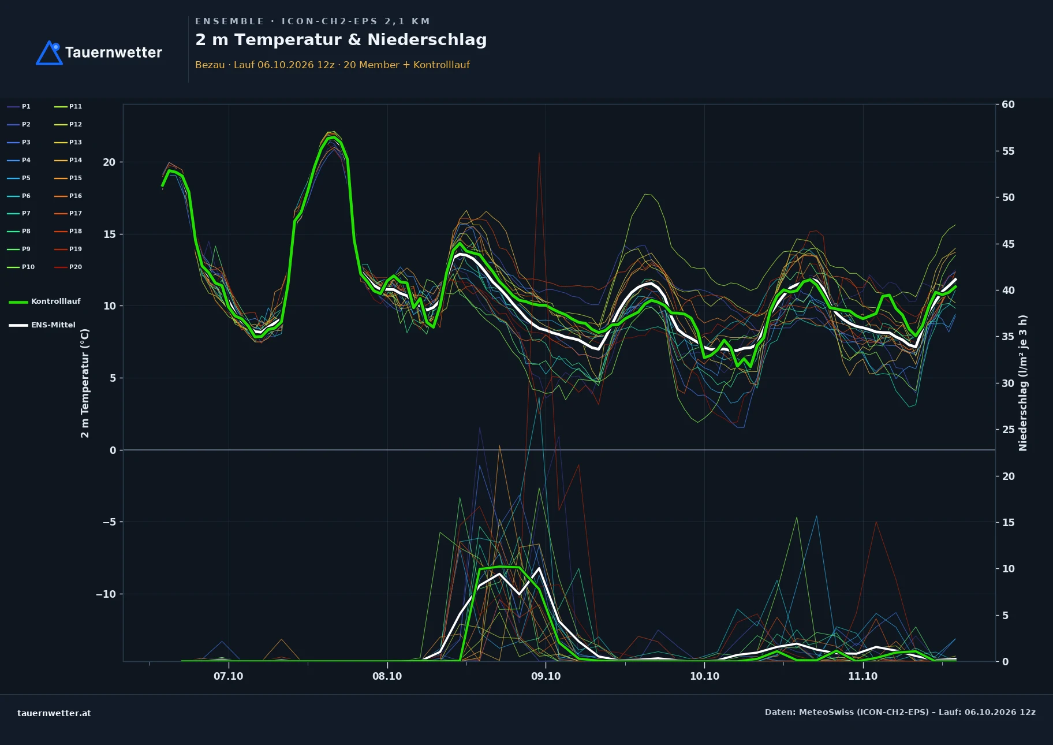The image size is (1053, 745).
Task: Select the P19 legend entry
Action: pos(68,249)
